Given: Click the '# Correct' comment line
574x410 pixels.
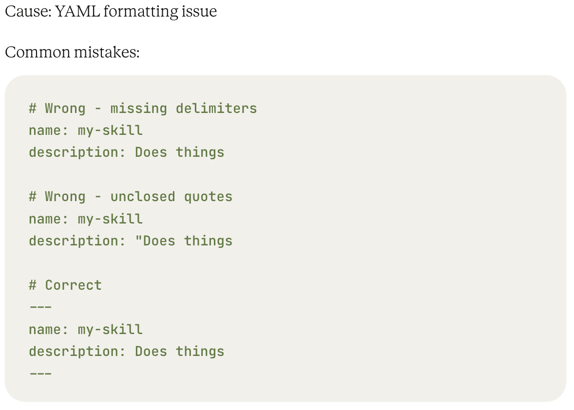Looking at the screenshot, I should [65, 285].
